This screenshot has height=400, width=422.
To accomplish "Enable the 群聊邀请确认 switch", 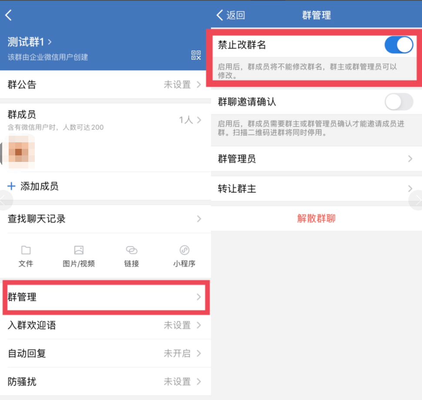I will [399, 102].
